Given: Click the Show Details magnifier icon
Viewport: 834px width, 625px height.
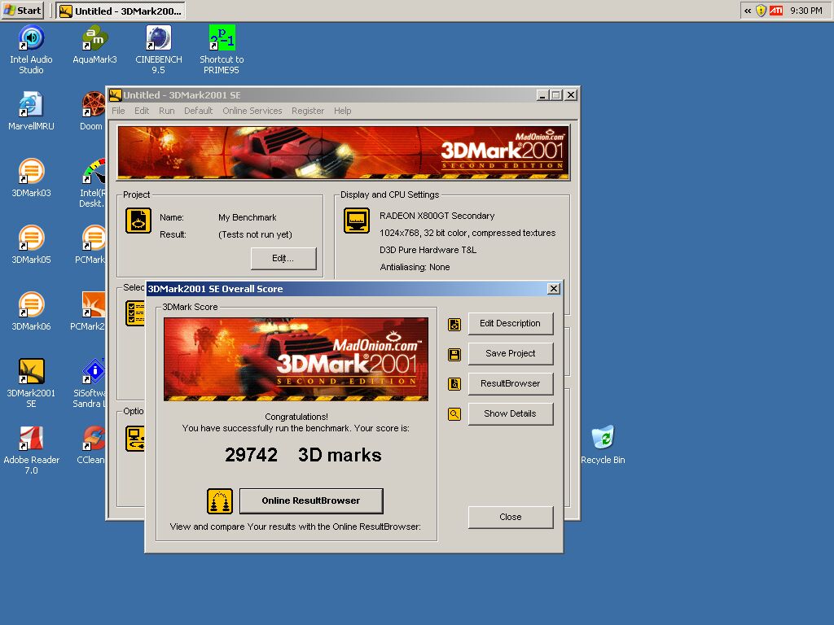Looking at the screenshot, I should (x=454, y=414).
